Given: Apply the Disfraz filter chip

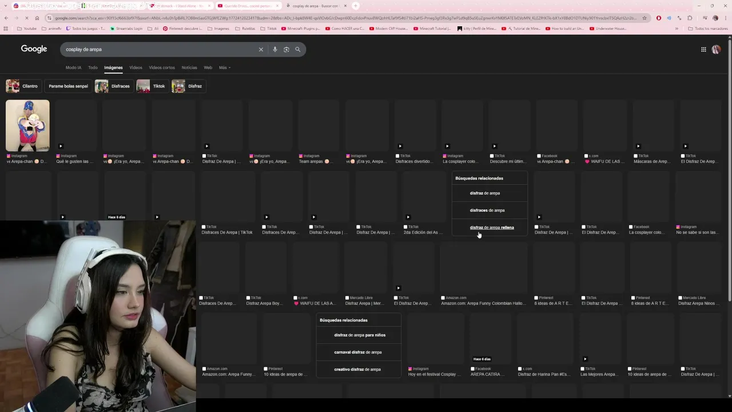Looking at the screenshot, I should (x=188, y=86).
